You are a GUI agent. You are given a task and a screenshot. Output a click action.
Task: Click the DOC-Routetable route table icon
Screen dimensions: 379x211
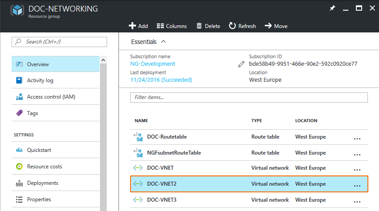[138, 136]
